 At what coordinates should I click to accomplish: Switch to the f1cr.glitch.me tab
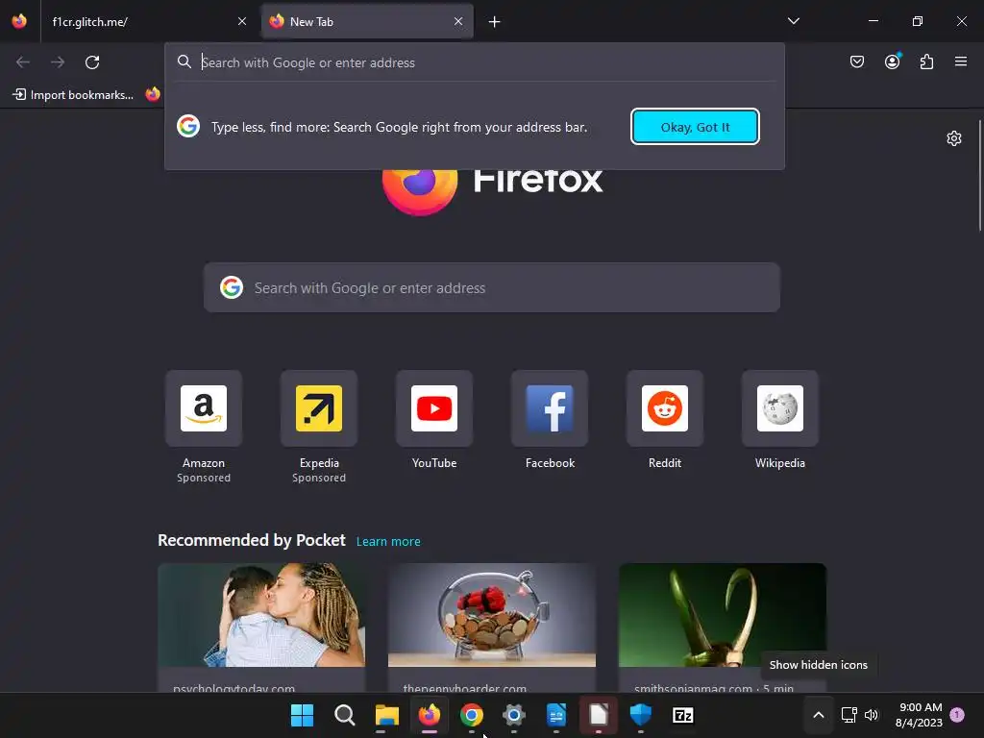coord(149,21)
